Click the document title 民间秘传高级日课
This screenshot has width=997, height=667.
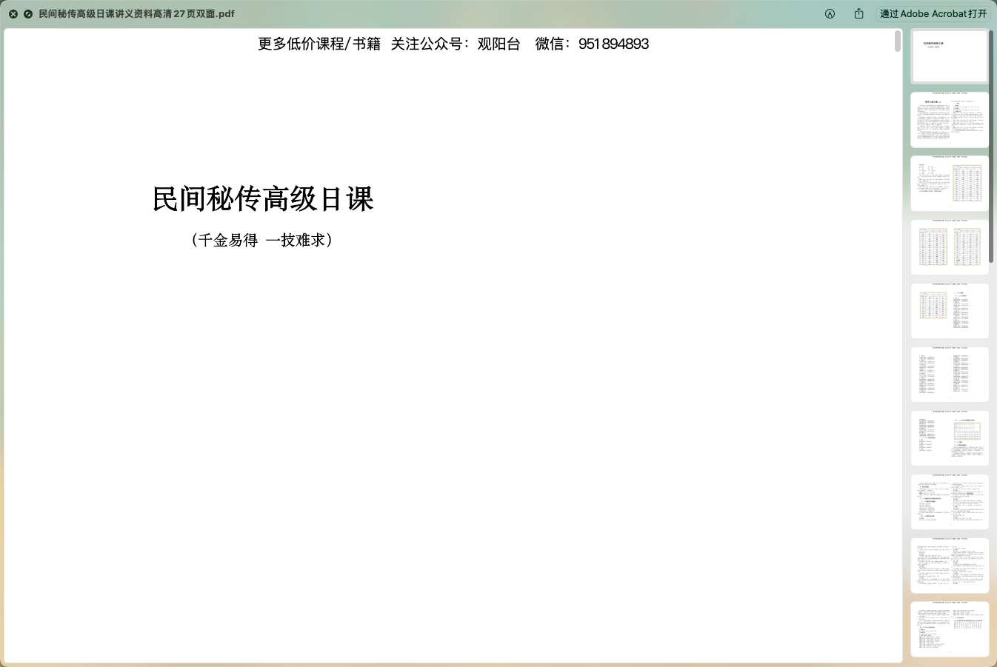click(x=263, y=199)
